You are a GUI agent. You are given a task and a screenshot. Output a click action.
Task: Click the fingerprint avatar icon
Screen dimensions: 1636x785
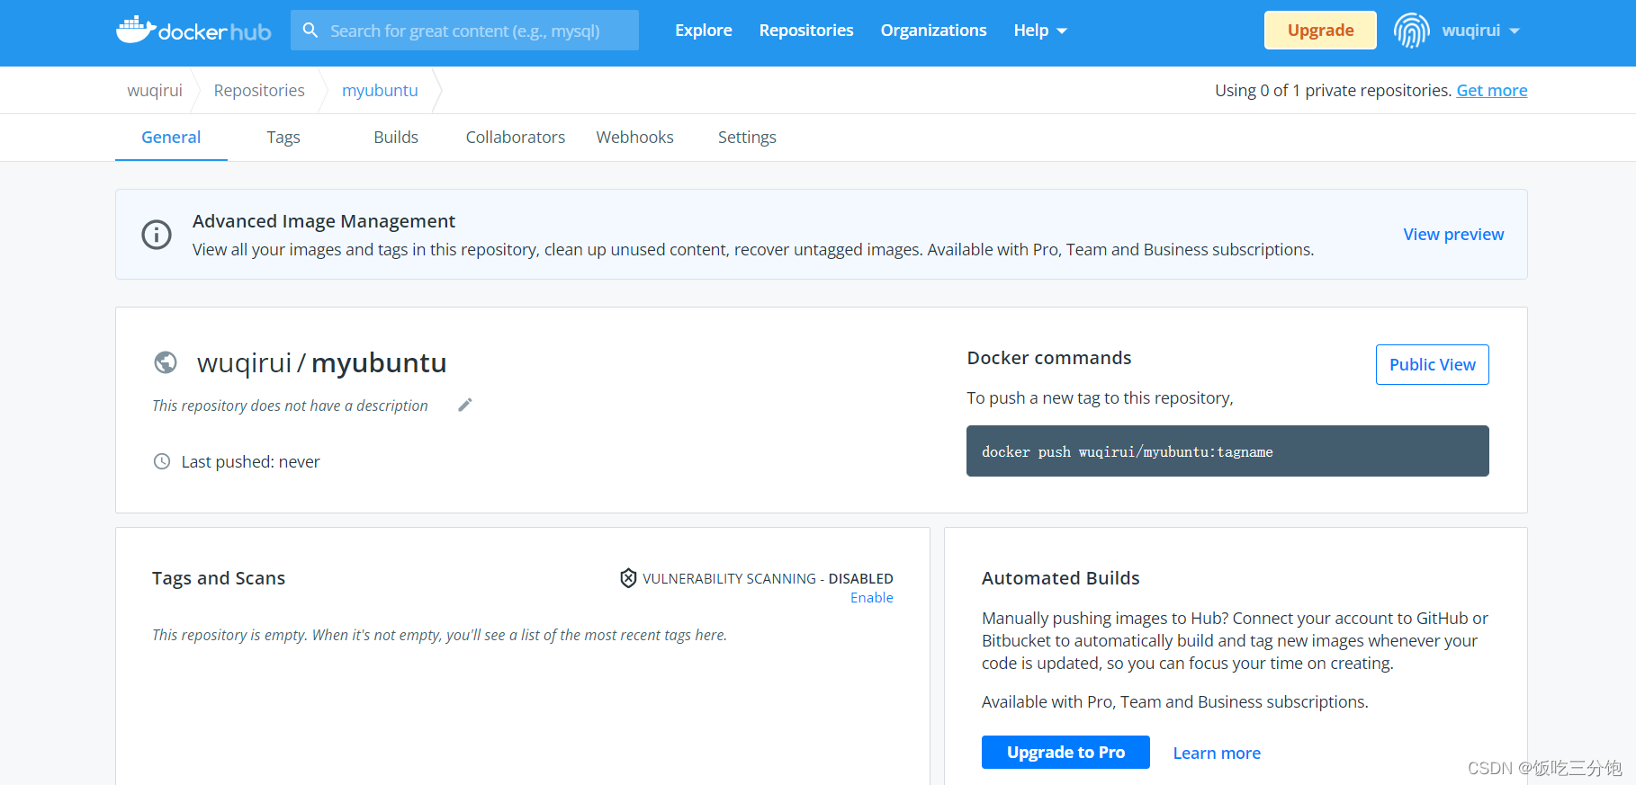click(x=1411, y=31)
